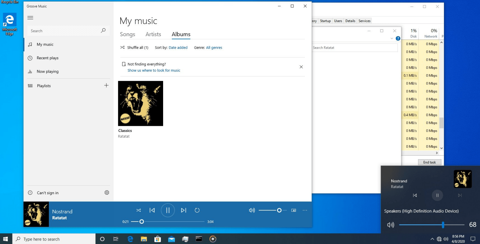
Task: Open Mail app from taskbar
Action: [x=171, y=239]
